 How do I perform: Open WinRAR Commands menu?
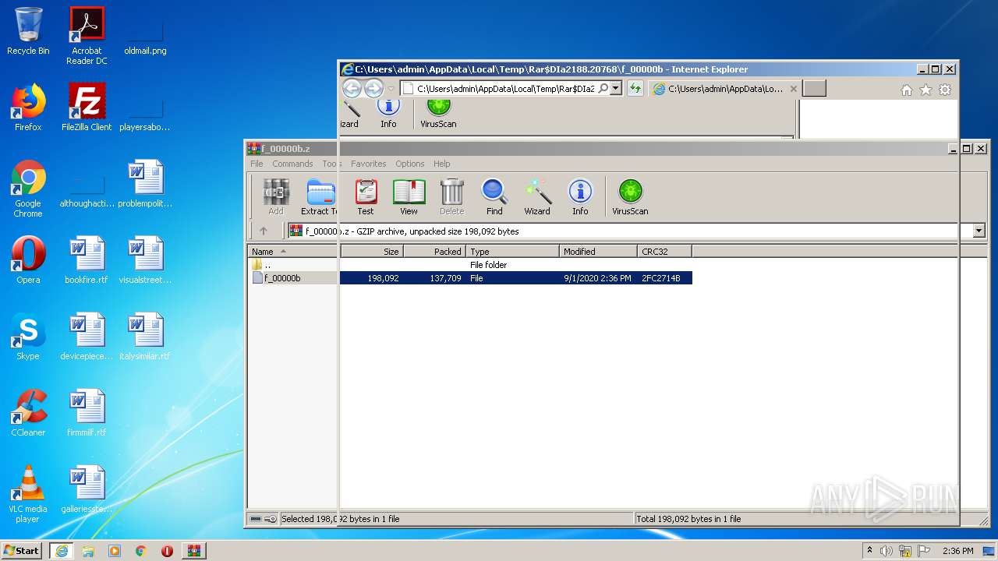tap(292, 164)
